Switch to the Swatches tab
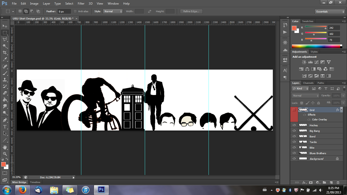347x195 pixels. click(x=308, y=21)
